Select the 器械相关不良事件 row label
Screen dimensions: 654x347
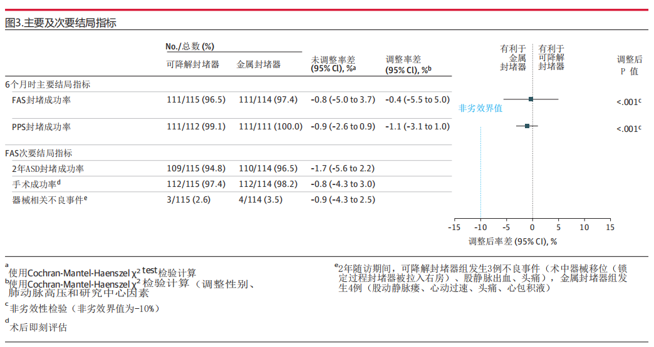click(49, 200)
